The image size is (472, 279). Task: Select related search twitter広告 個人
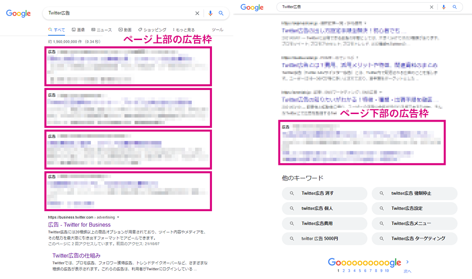pos(325,208)
